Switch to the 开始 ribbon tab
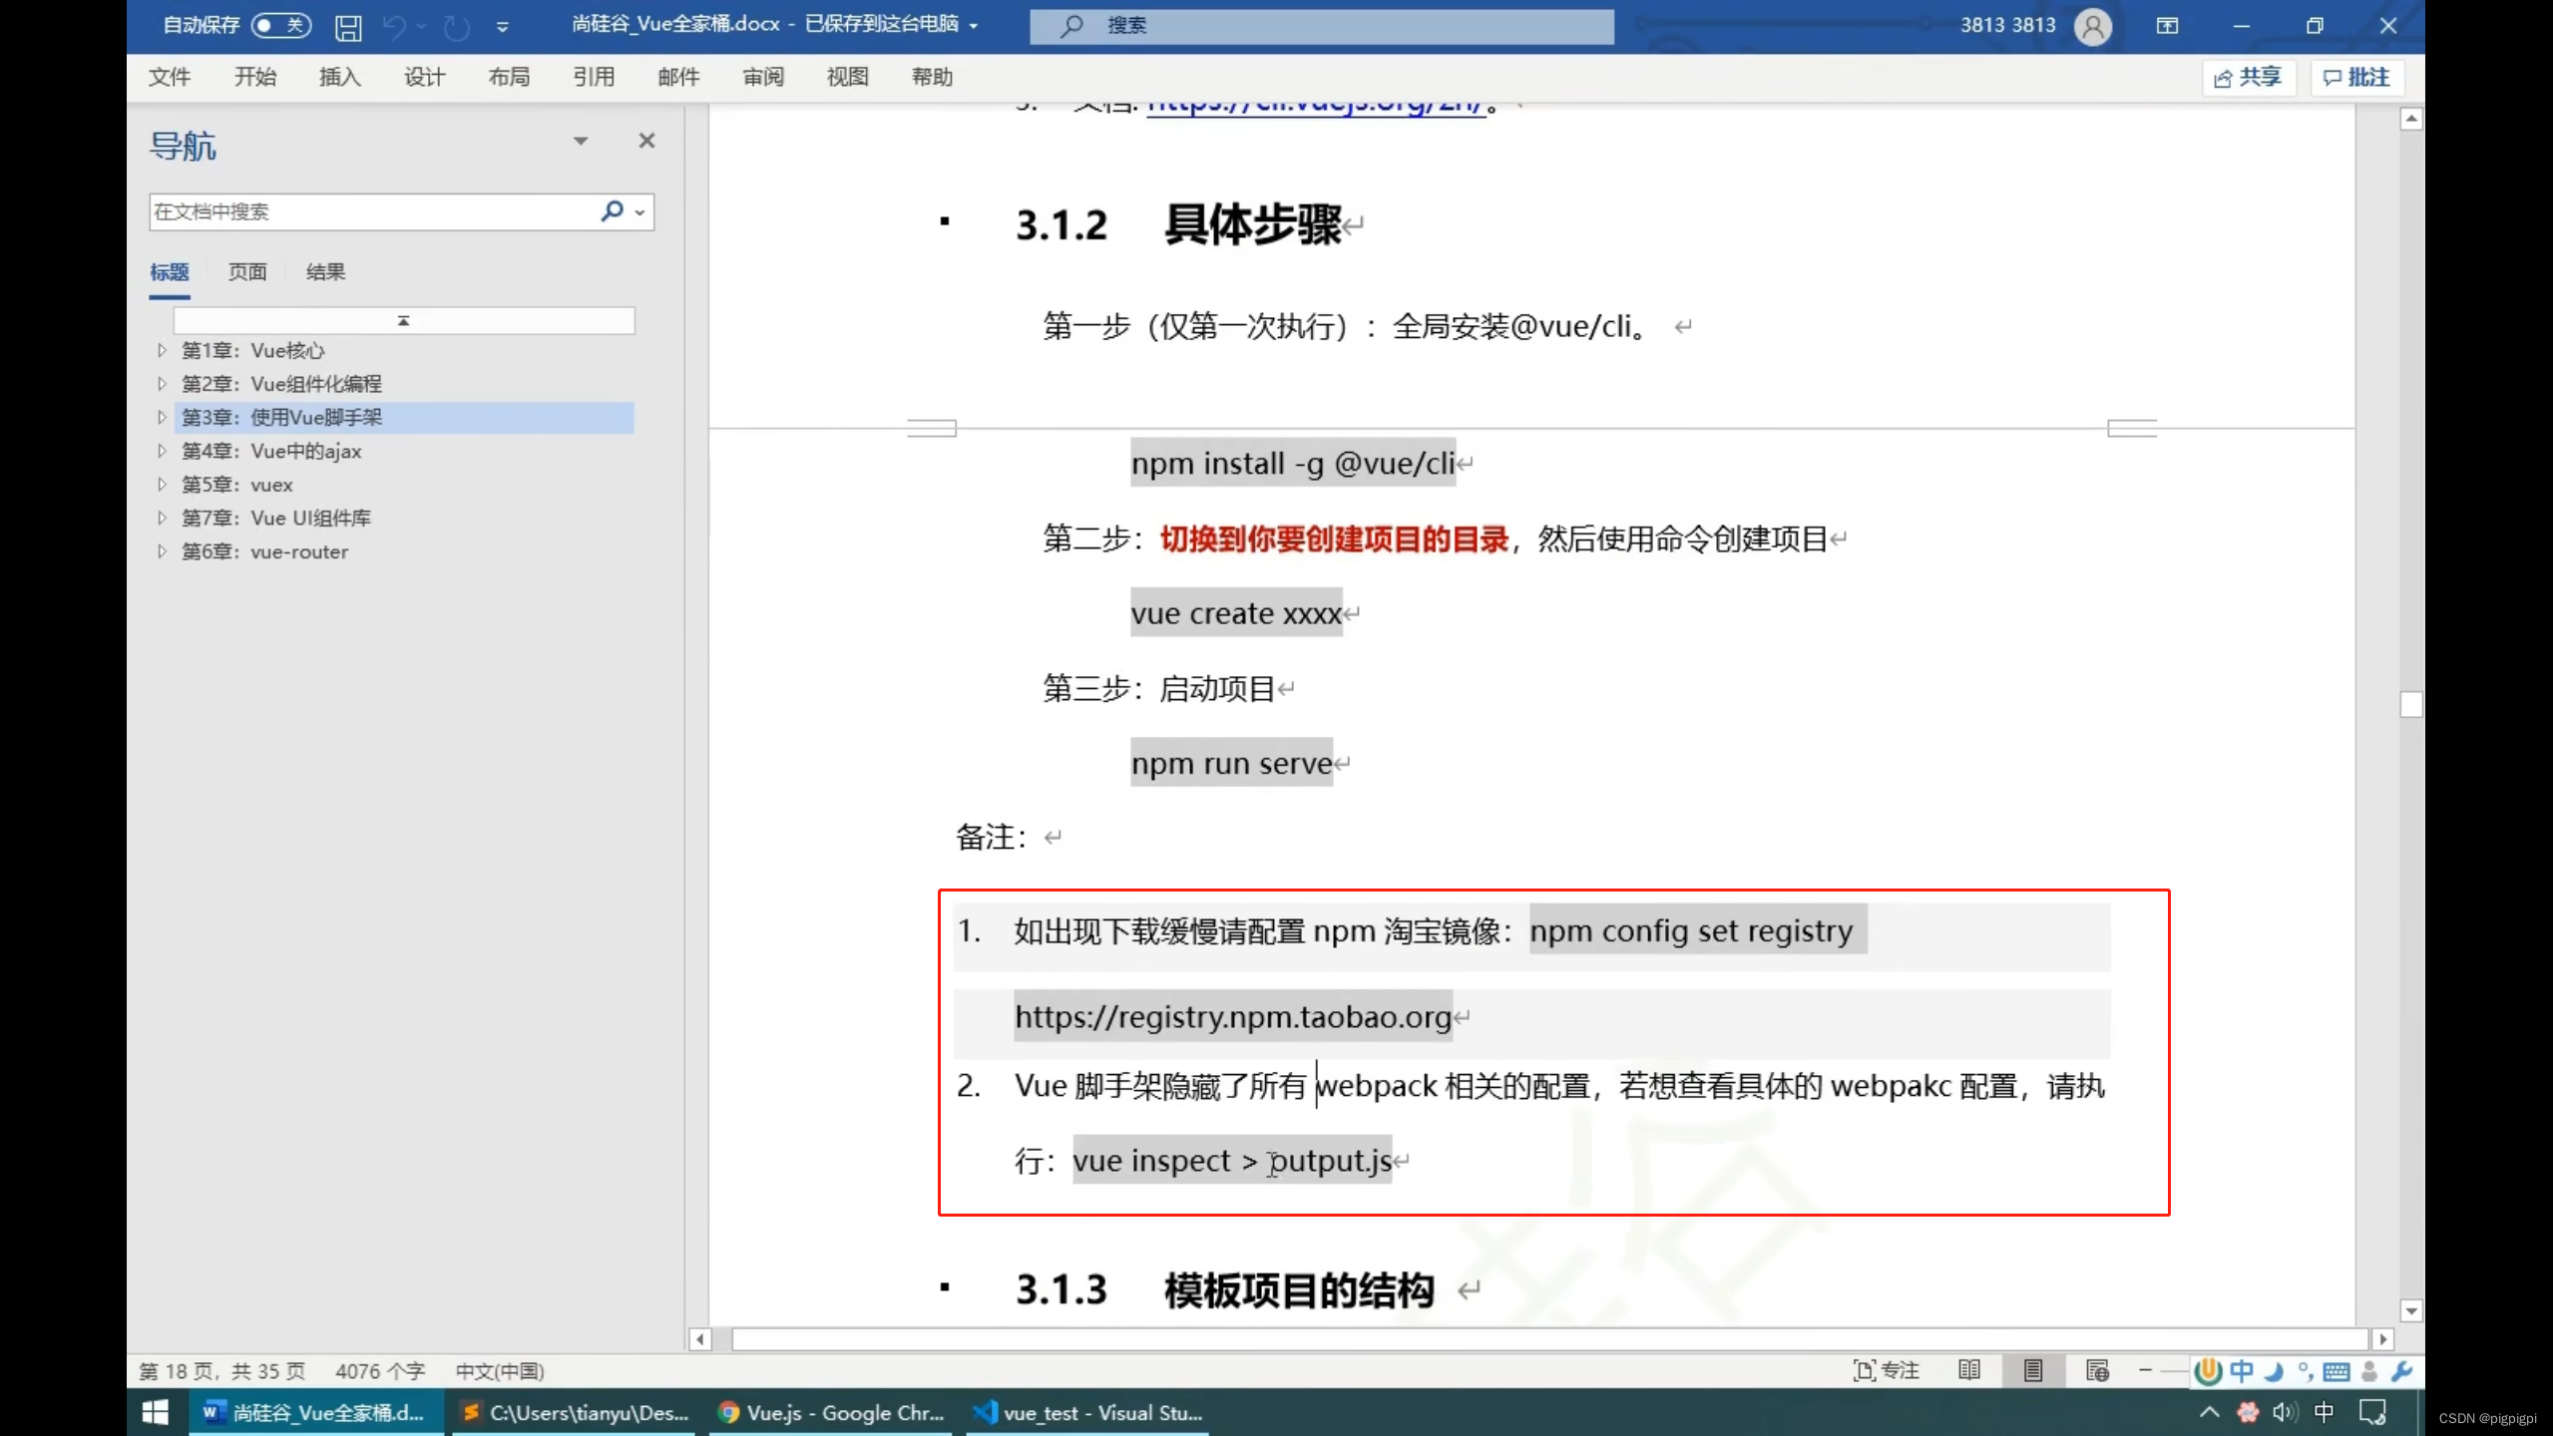 point(255,77)
